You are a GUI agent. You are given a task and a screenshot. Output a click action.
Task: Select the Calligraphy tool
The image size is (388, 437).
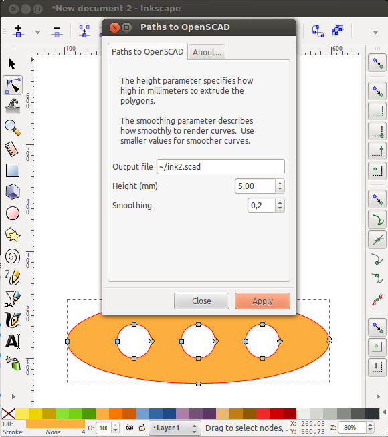pyautogui.click(x=13, y=320)
